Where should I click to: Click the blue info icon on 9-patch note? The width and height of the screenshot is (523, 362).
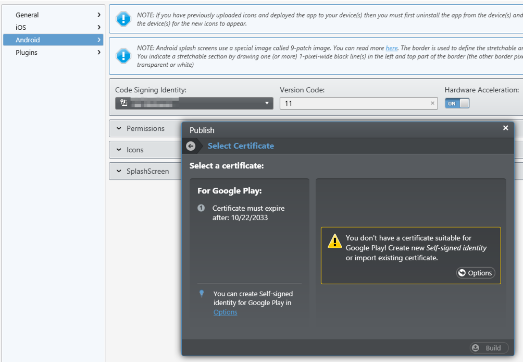pyautogui.click(x=123, y=56)
